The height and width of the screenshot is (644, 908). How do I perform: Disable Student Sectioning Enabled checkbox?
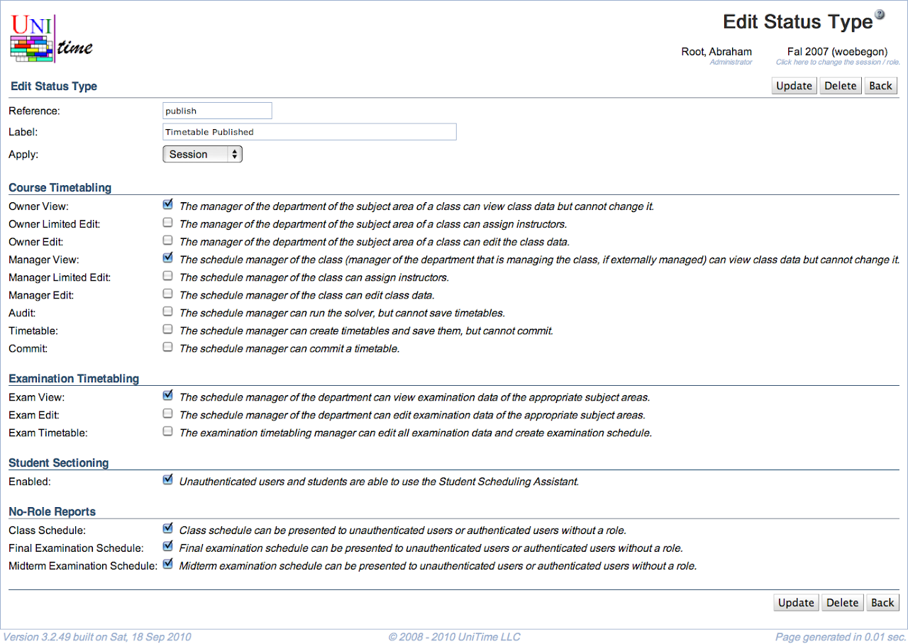point(167,480)
